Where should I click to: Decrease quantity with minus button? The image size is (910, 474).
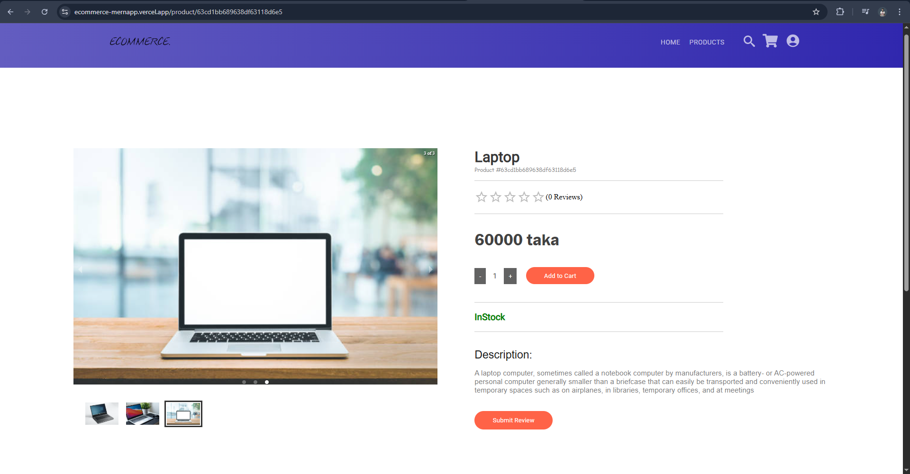click(480, 276)
